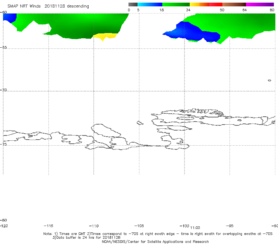Select the red segment of the color bar
278x244 pixels.
tap(216, 5)
